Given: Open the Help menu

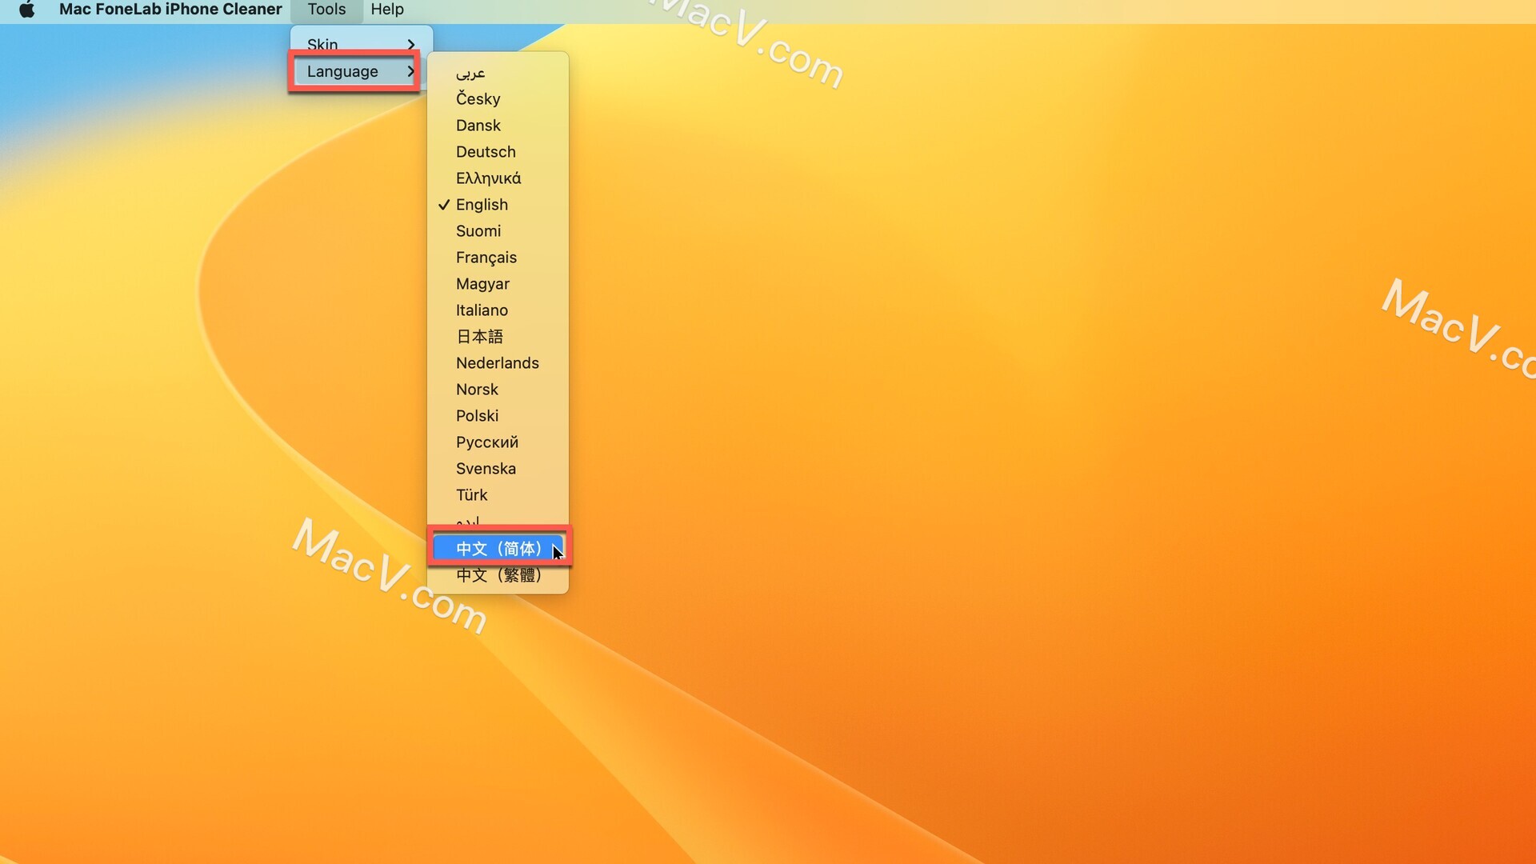Looking at the screenshot, I should click(x=387, y=10).
